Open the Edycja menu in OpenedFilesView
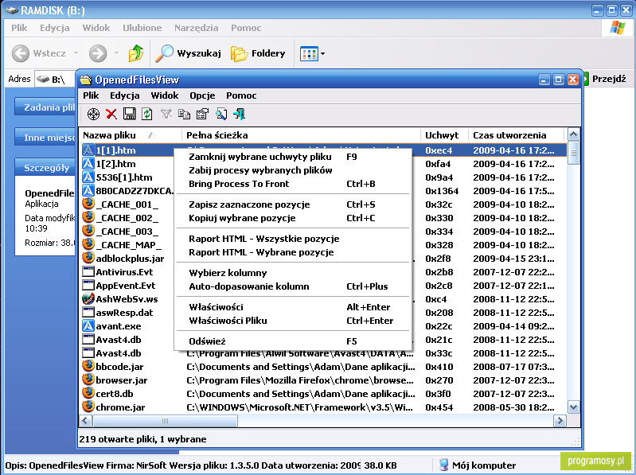 124,95
